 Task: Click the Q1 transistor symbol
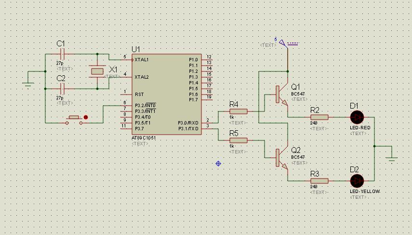click(x=282, y=95)
